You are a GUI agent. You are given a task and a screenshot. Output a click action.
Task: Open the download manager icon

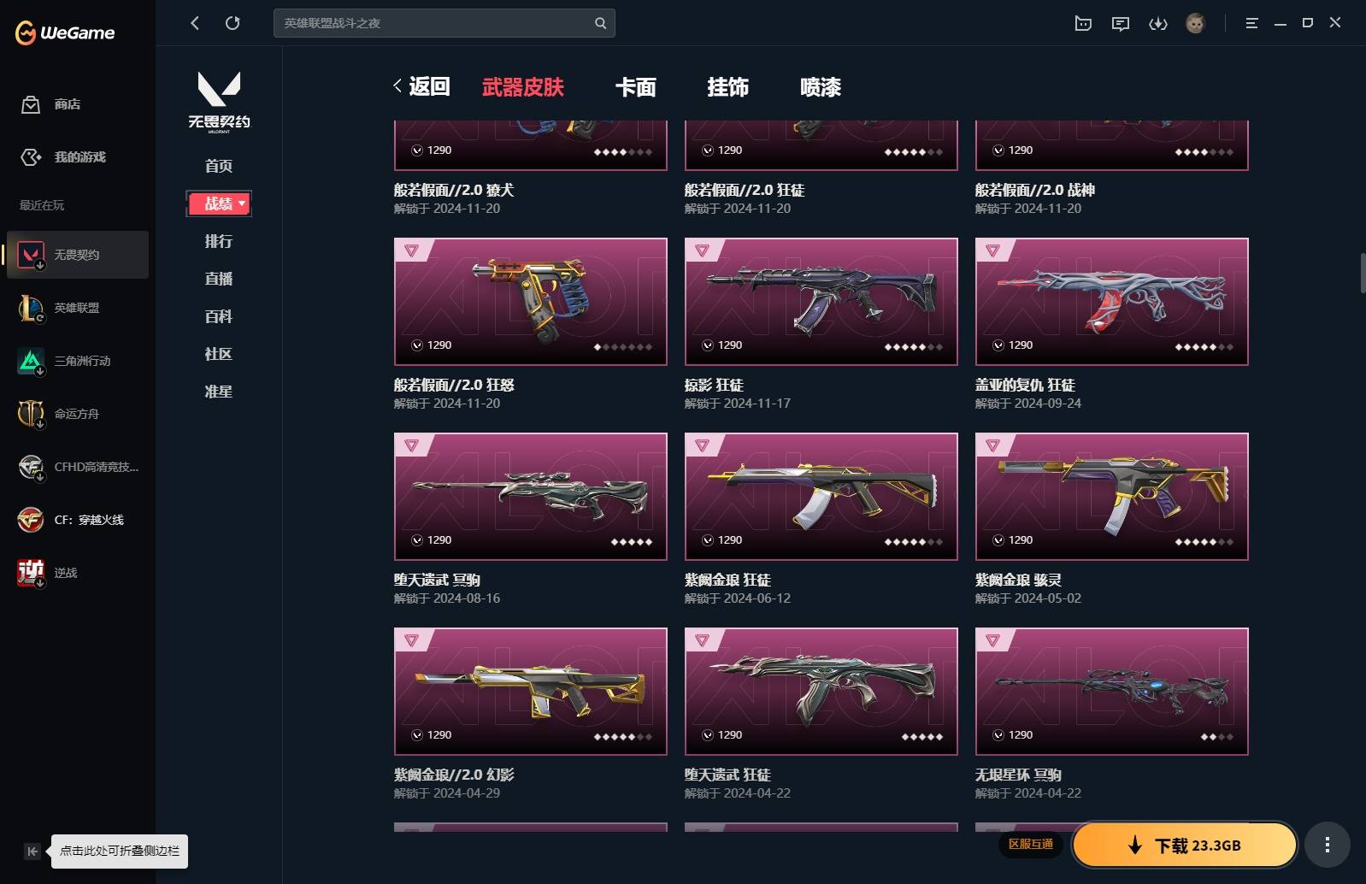(x=1157, y=24)
